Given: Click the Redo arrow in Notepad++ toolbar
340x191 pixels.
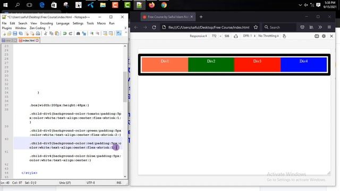Looking at the screenshot, I should point(71,33).
